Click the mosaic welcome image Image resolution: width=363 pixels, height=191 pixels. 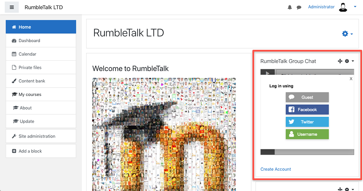164,134
